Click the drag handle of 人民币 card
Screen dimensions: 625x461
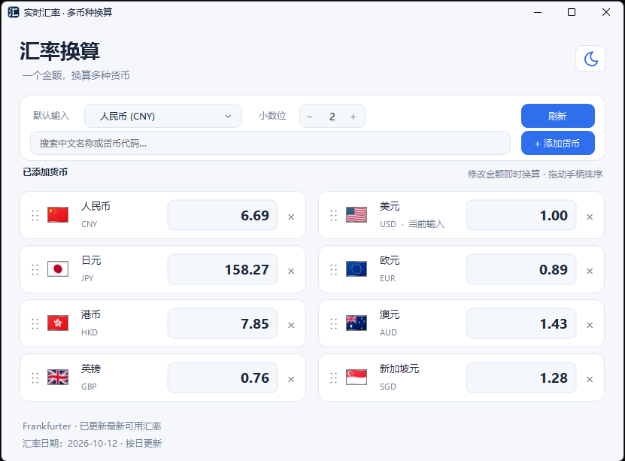(x=35, y=216)
